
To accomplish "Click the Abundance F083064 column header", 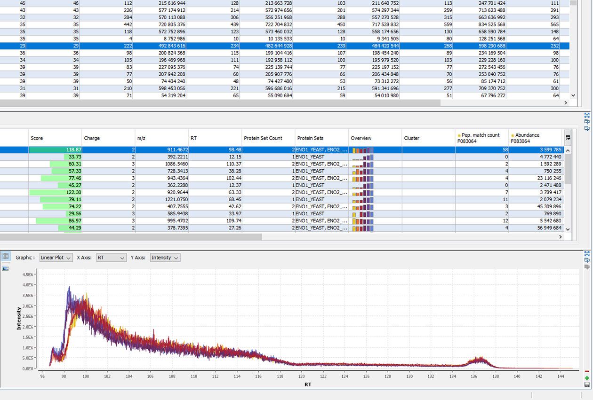I will pyautogui.click(x=535, y=138).
